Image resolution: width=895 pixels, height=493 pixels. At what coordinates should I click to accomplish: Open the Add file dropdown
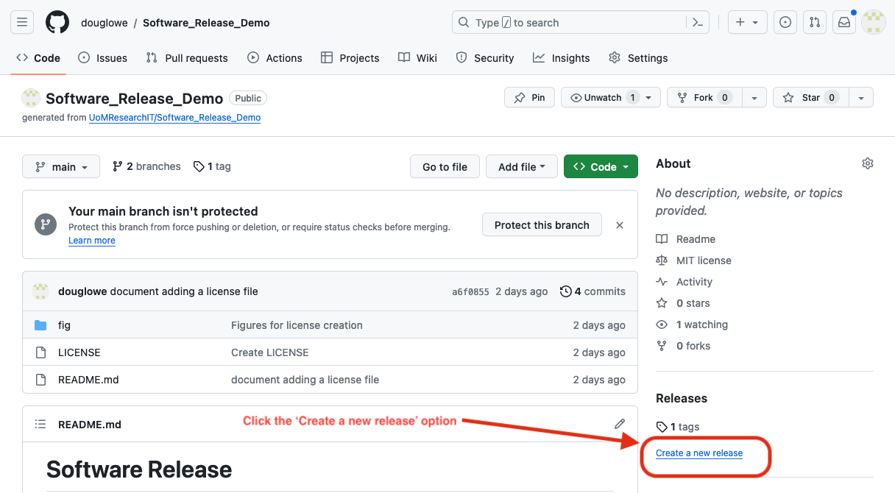522,167
